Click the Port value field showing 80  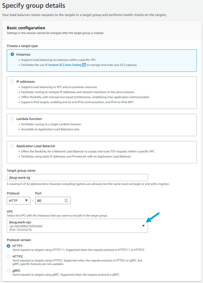tap(50, 200)
